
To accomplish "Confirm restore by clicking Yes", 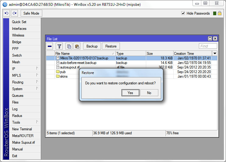I will tap(130, 93).
